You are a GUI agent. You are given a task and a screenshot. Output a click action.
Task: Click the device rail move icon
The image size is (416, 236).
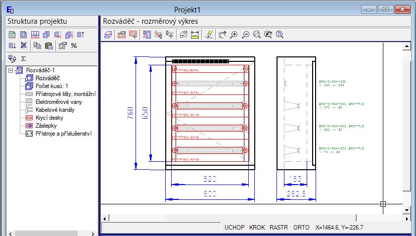pos(170,35)
